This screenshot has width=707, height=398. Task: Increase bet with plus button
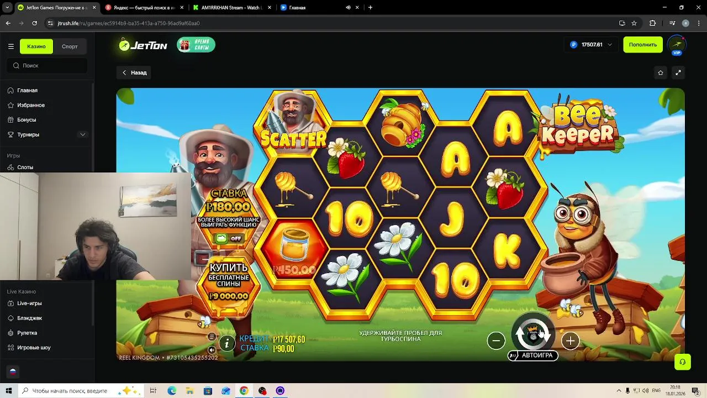coord(570,341)
